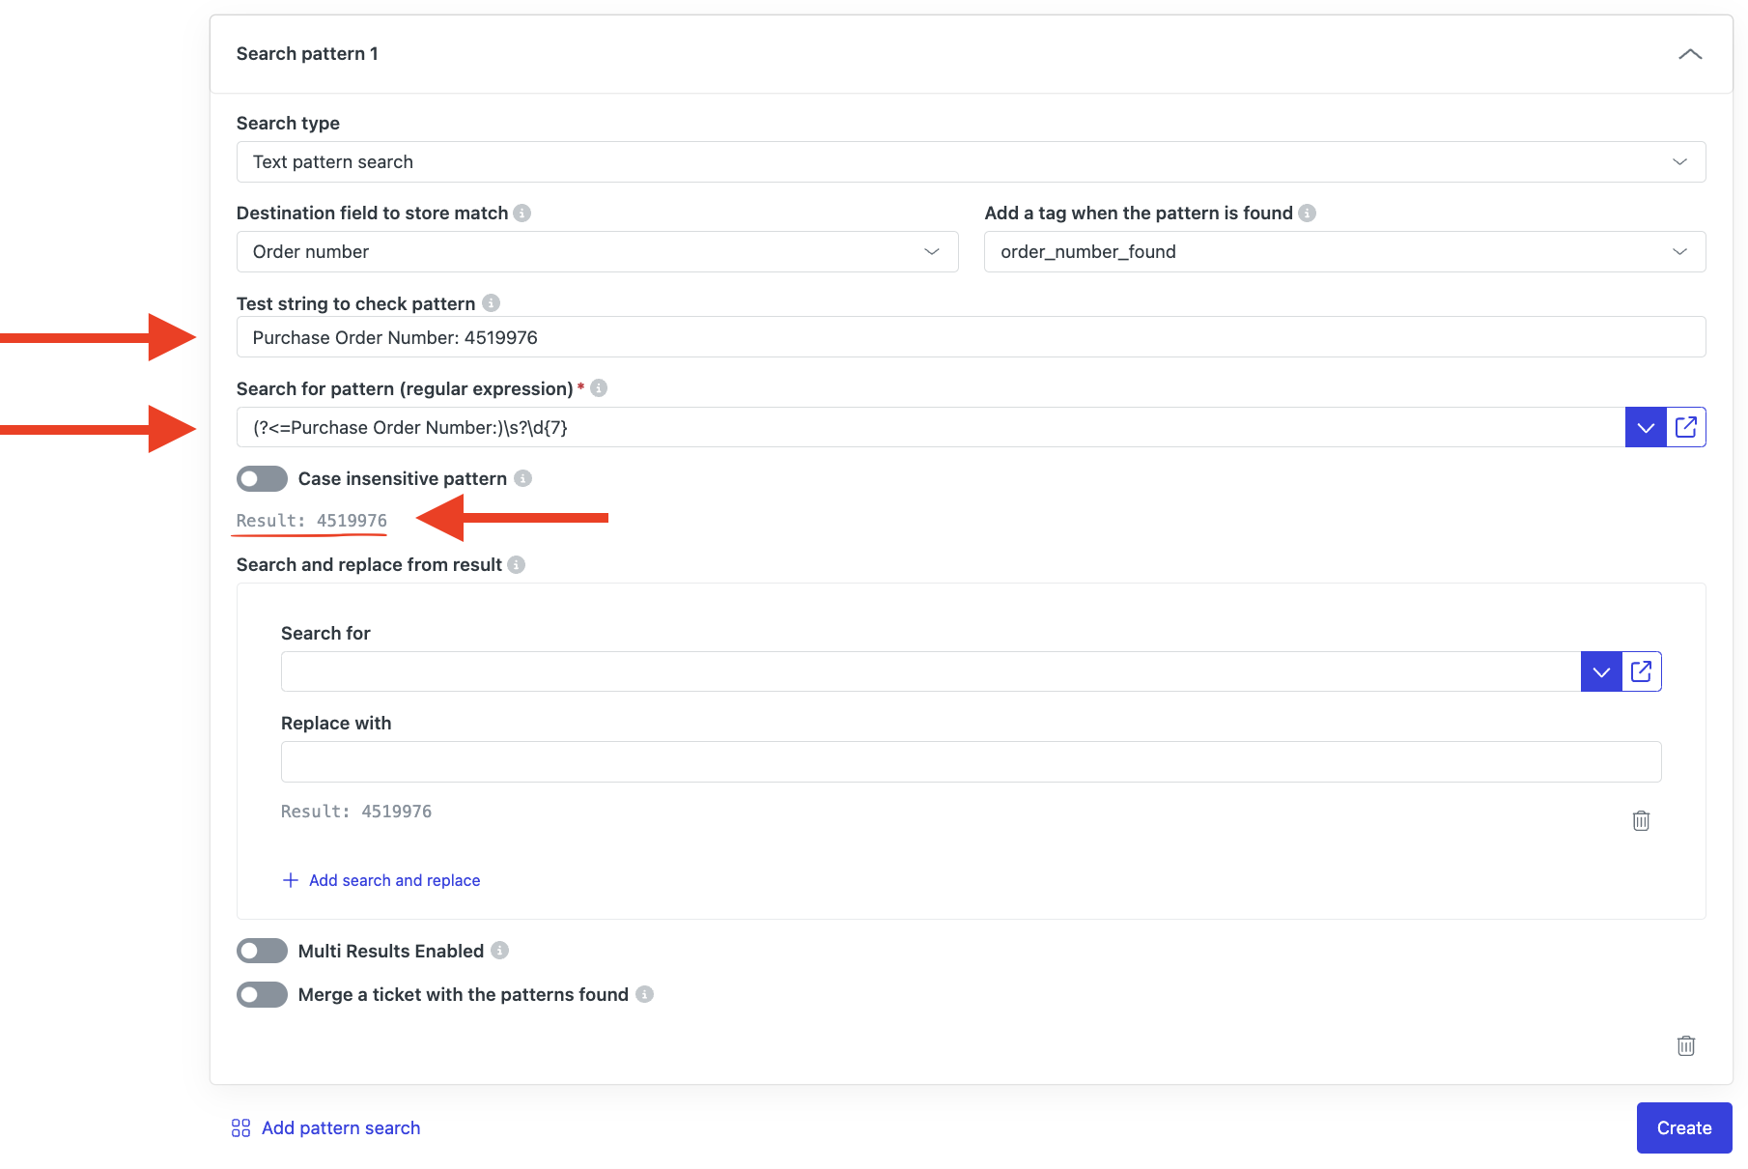This screenshot has width=1748, height=1169.
Task: Toggle Multi Results Enabled switch
Action: (262, 951)
